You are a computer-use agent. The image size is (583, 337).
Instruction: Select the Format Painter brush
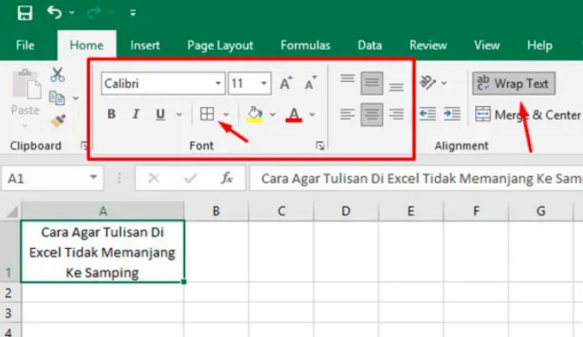(x=58, y=121)
